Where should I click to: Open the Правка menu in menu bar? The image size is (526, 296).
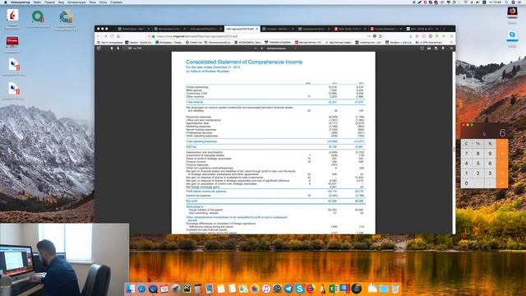click(49, 2)
